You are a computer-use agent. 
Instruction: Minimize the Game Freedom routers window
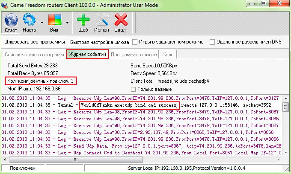(252, 3)
